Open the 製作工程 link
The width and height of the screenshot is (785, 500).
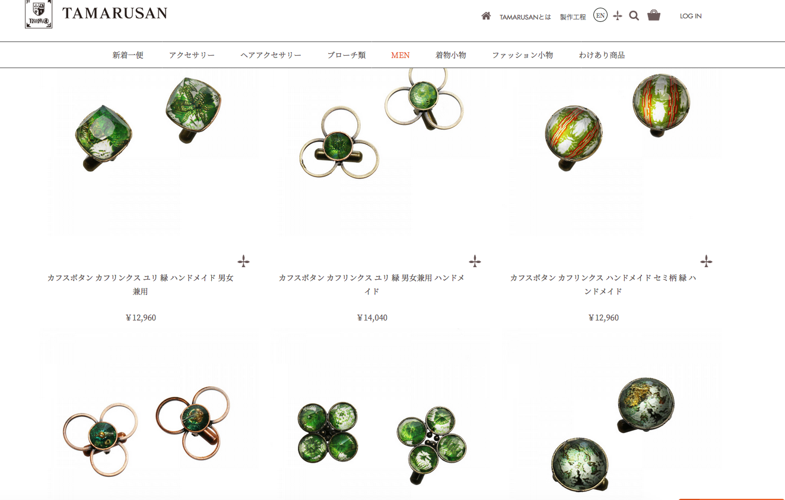[x=573, y=17]
